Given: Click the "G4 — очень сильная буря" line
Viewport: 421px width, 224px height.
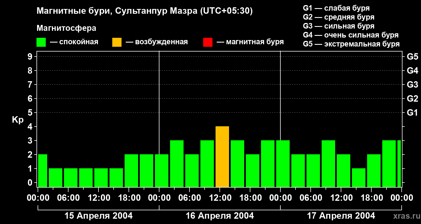Looking at the screenshot, I should pyautogui.click(x=351, y=35).
